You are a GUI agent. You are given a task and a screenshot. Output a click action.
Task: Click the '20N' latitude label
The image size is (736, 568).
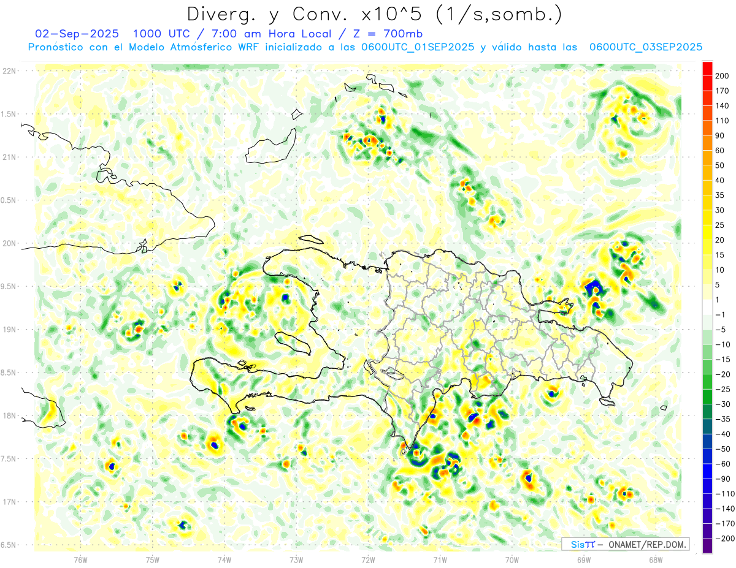click(9, 243)
